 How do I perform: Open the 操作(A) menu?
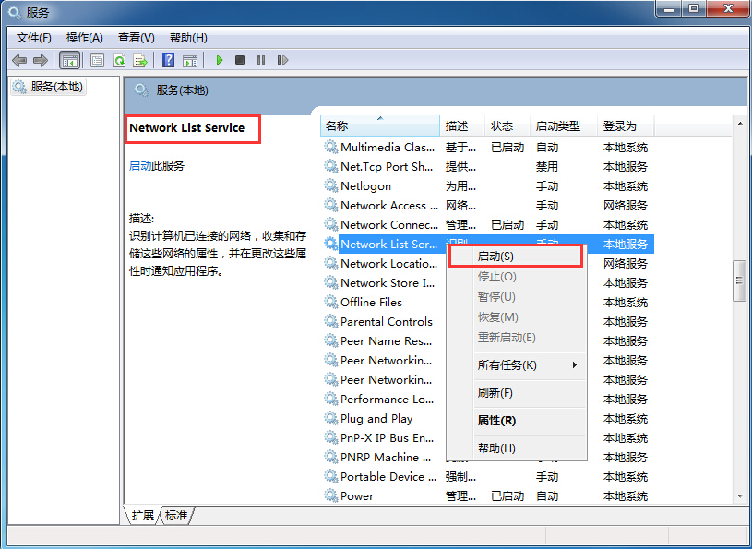(84, 38)
